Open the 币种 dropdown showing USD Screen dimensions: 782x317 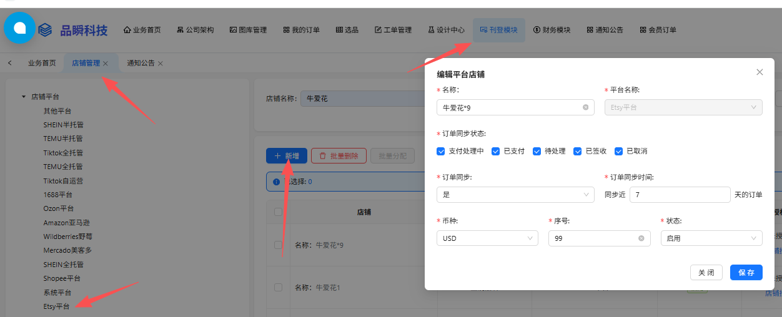click(x=488, y=238)
